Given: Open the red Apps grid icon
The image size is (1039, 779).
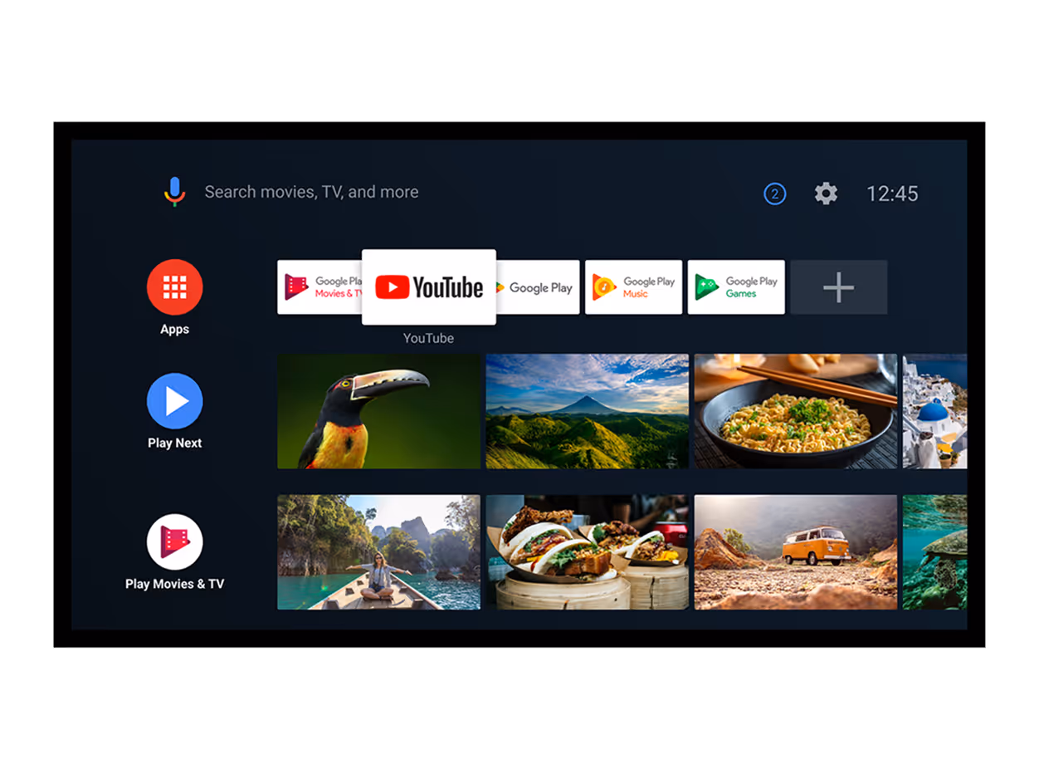Looking at the screenshot, I should (174, 287).
